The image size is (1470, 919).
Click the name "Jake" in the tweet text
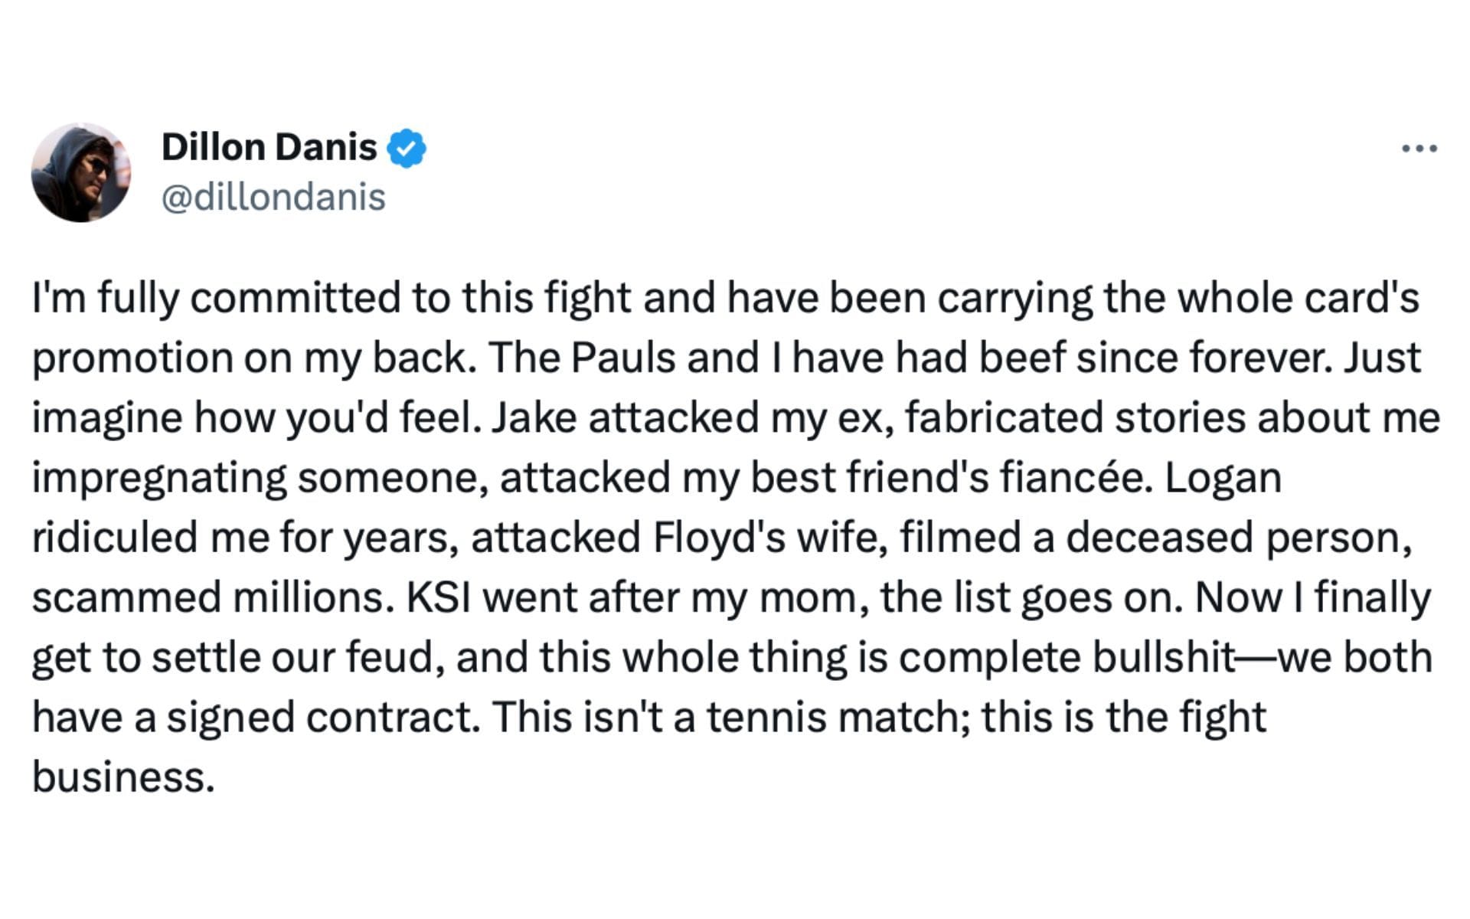coord(534,418)
